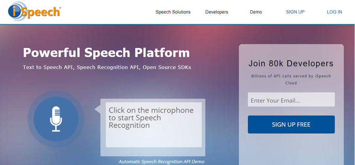This screenshot has width=355, height=165.
Task: Click the SIGN UP navigation link
Action: tap(295, 12)
